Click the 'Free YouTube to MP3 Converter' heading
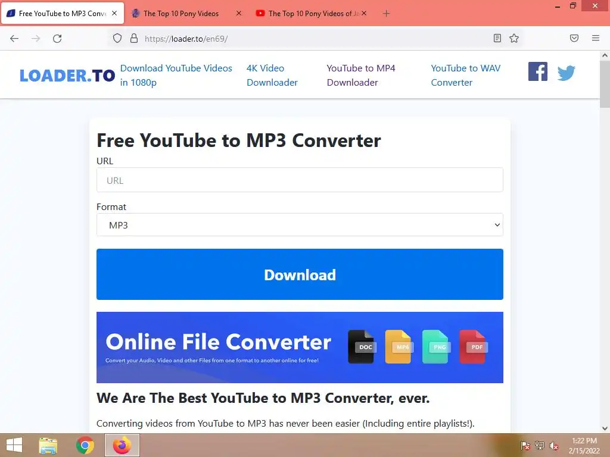Screen dimensions: 610x457 (x=238, y=140)
